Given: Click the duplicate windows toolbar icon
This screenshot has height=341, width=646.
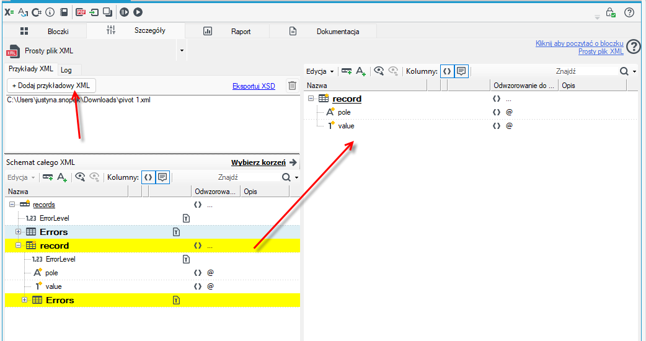Looking at the screenshot, I should click(107, 12).
